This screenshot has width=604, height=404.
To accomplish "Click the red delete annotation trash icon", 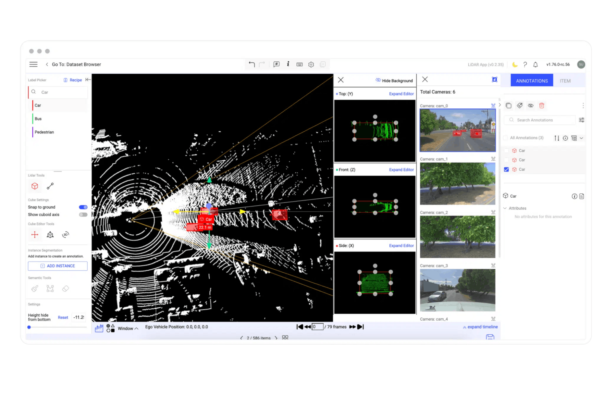I will (x=542, y=105).
